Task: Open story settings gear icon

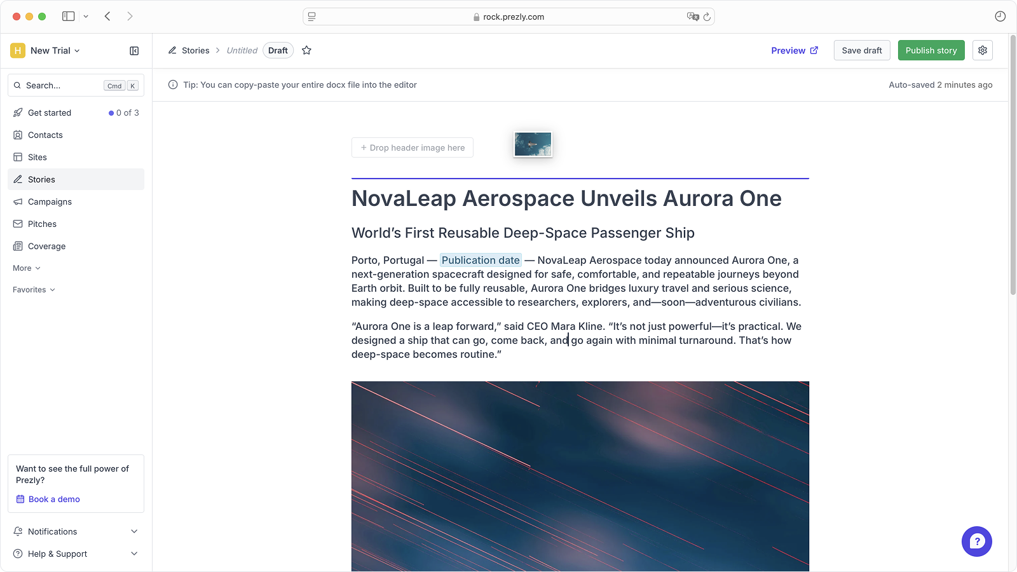Action: click(x=982, y=50)
